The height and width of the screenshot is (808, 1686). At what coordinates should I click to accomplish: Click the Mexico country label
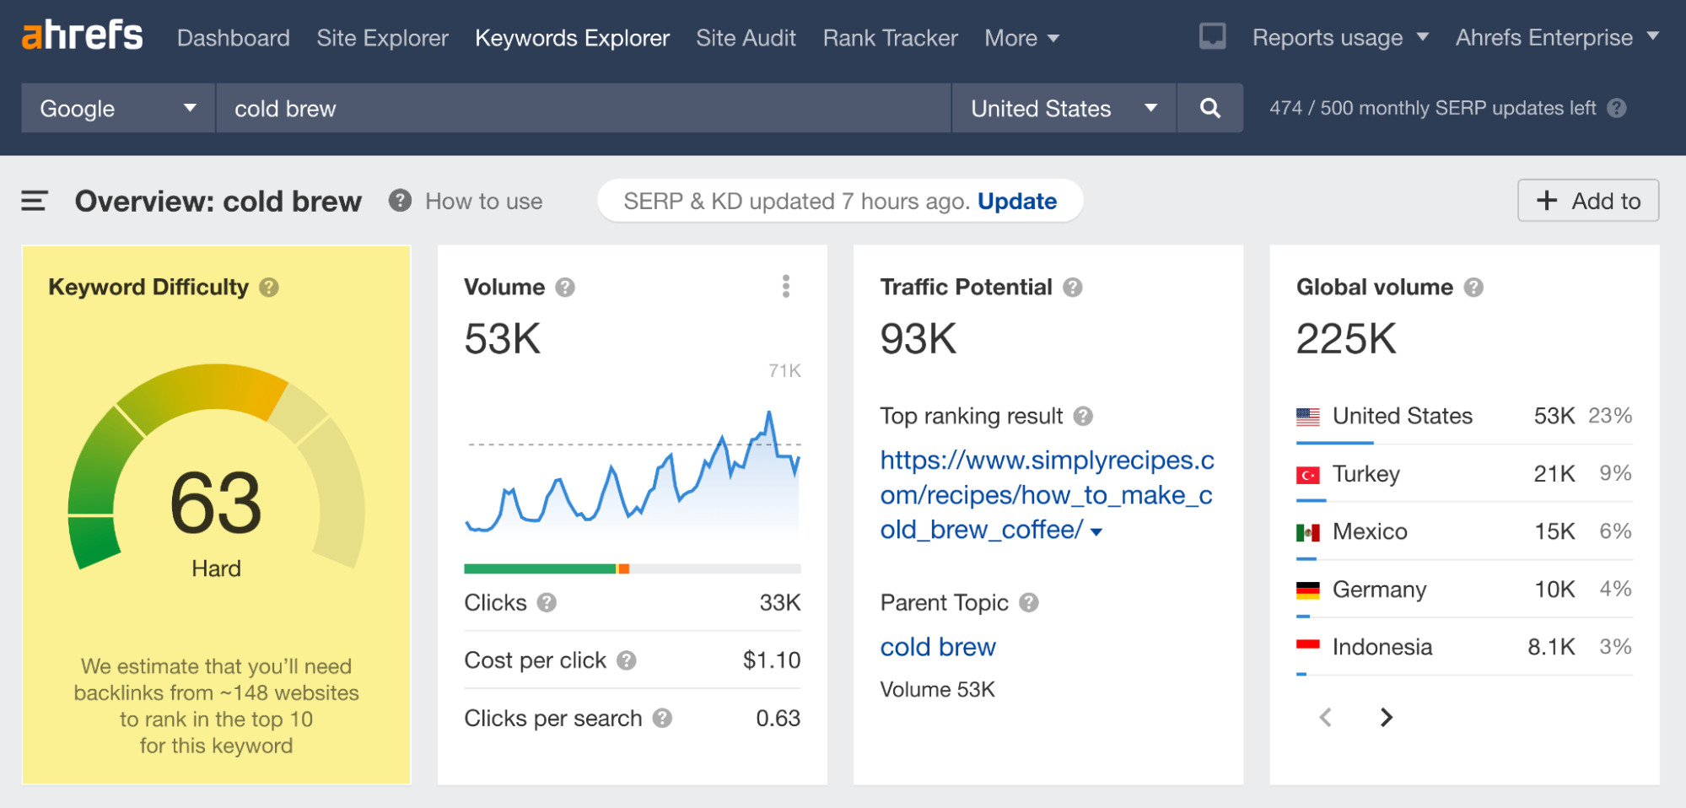point(1370,531)
